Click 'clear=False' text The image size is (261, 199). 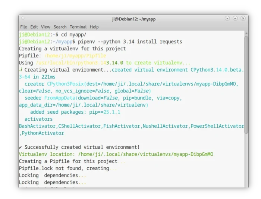[34, 91]
